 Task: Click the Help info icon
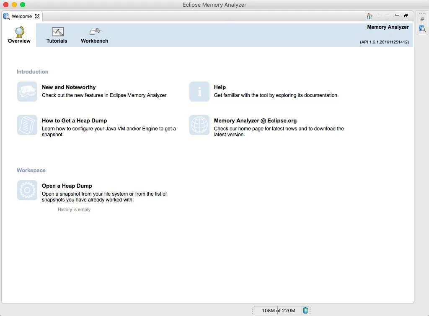199,92
